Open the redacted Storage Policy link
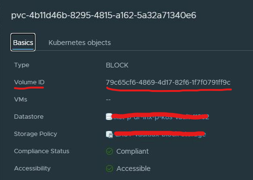253x180 pixels. coord(160,134)
